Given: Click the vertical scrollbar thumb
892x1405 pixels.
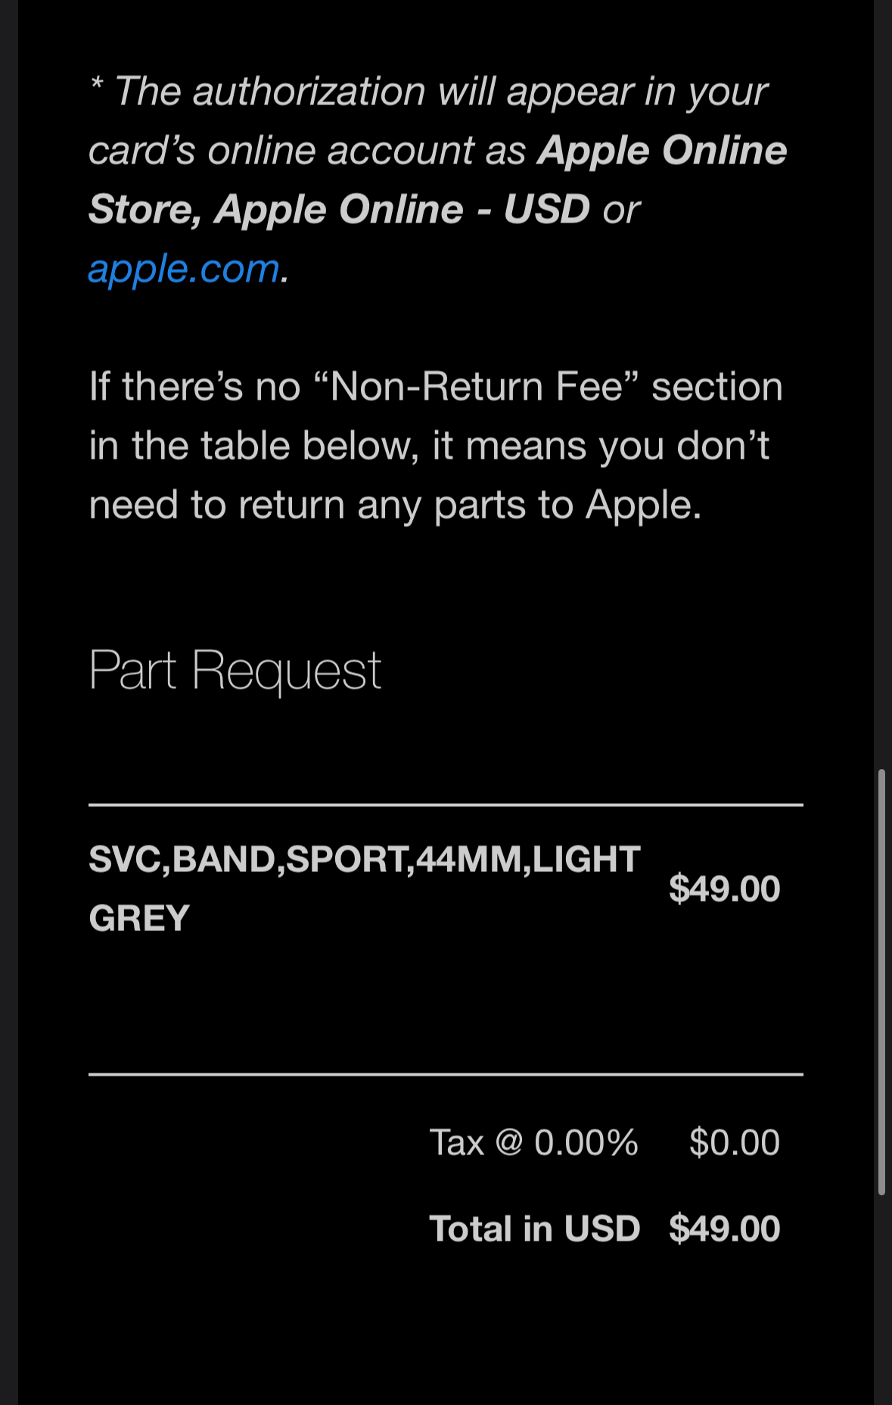Looking at the screenshot, I should pos(881,982).
